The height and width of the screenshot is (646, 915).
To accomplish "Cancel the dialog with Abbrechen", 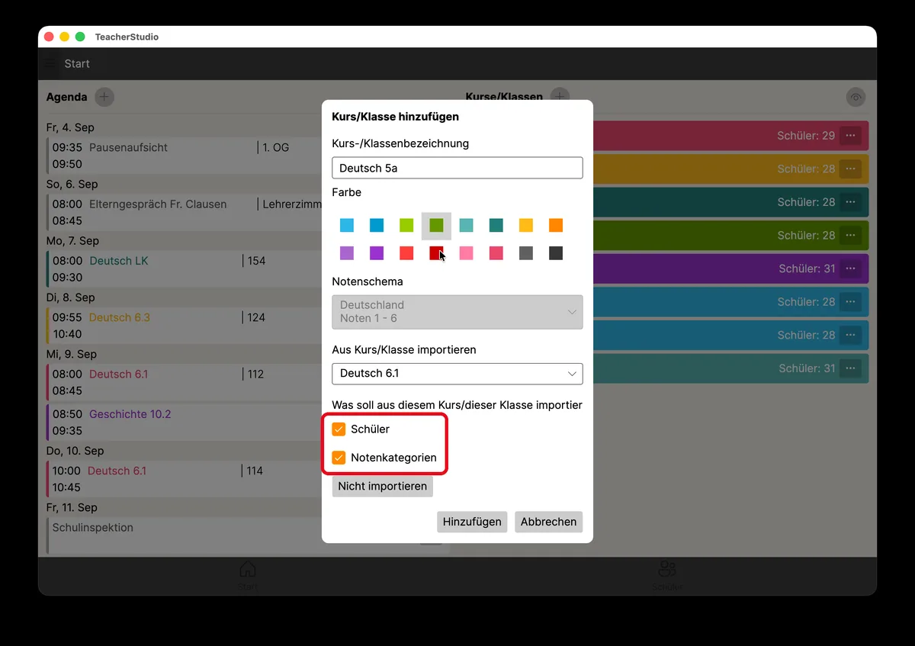I will tap(548, 522).
